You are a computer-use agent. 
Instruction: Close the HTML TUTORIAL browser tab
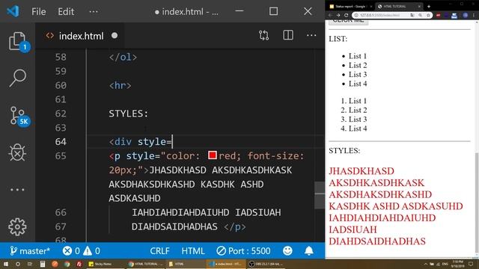[x=419, y=7]
